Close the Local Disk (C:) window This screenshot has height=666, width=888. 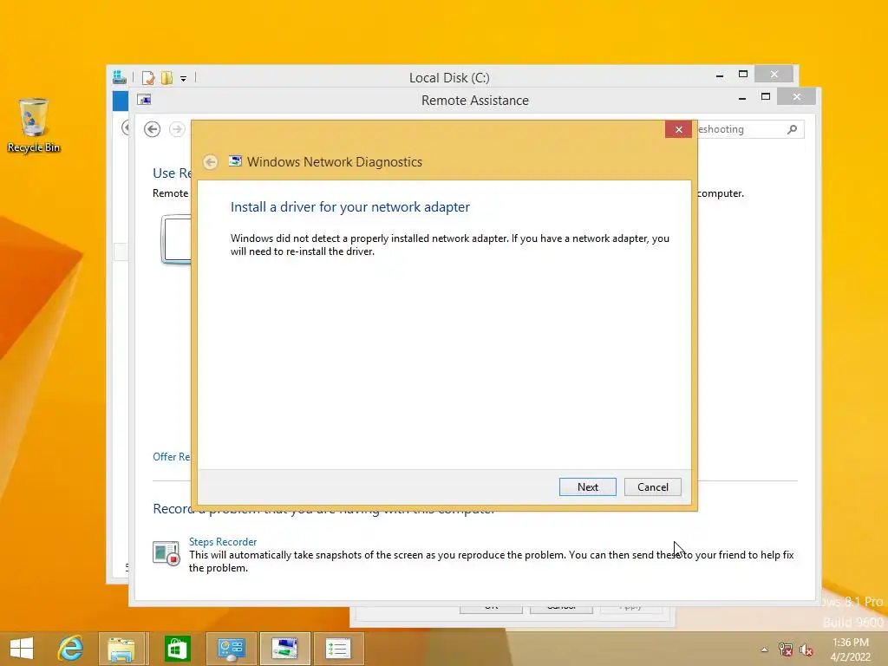click(774, 75)
